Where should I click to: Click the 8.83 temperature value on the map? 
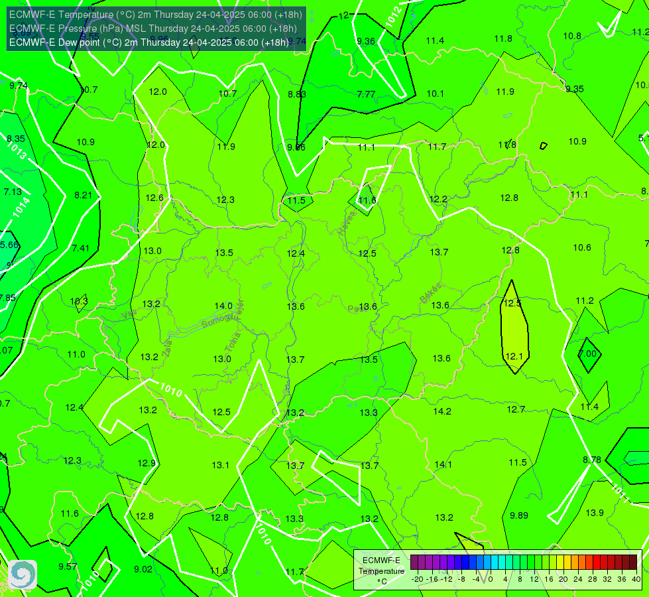(x=297, y=94)
